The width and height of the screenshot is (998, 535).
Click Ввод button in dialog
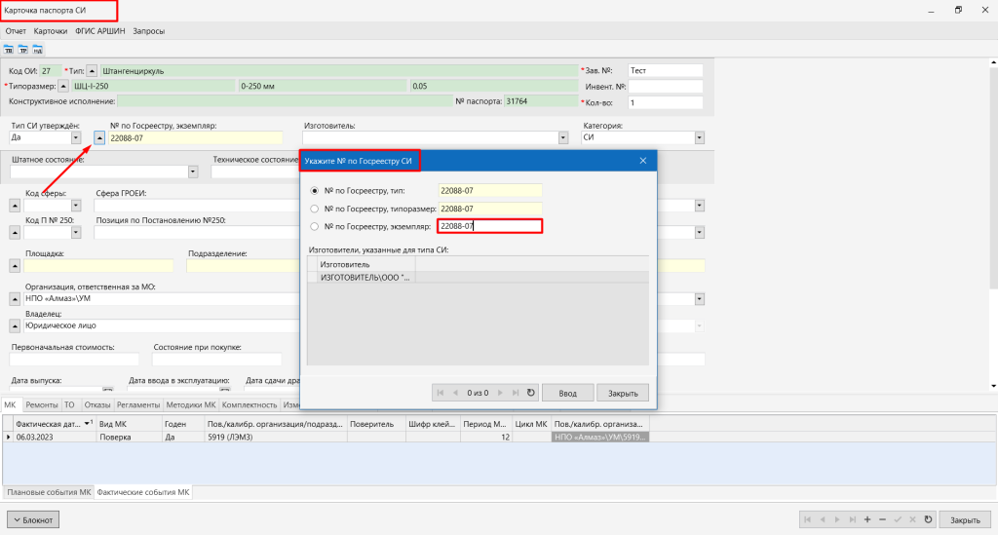pos(568,393)
